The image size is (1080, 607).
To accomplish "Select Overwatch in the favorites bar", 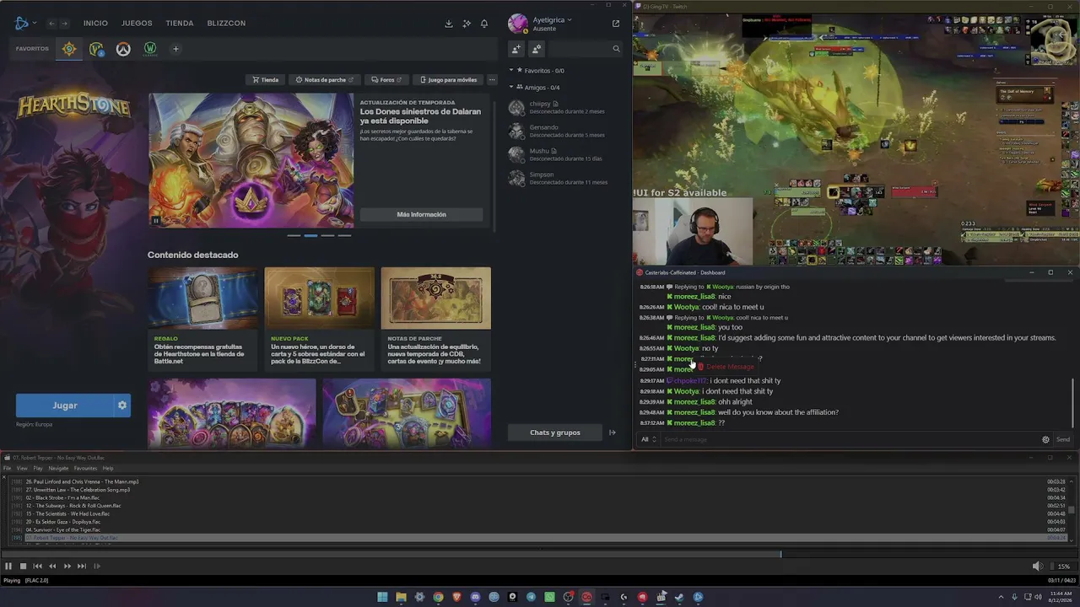I will 123,49.
